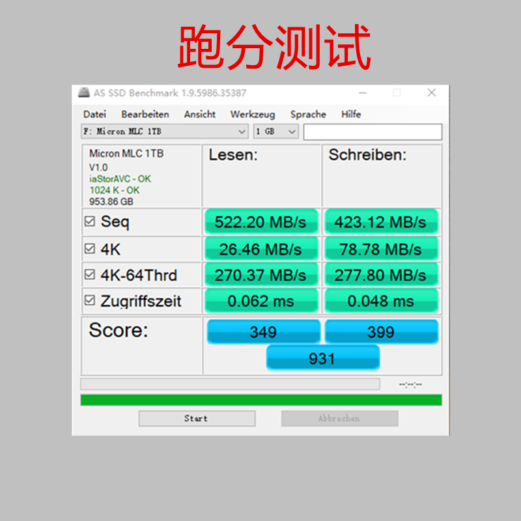Click the Schreiben: column header
521x521 pixels.
367,155
